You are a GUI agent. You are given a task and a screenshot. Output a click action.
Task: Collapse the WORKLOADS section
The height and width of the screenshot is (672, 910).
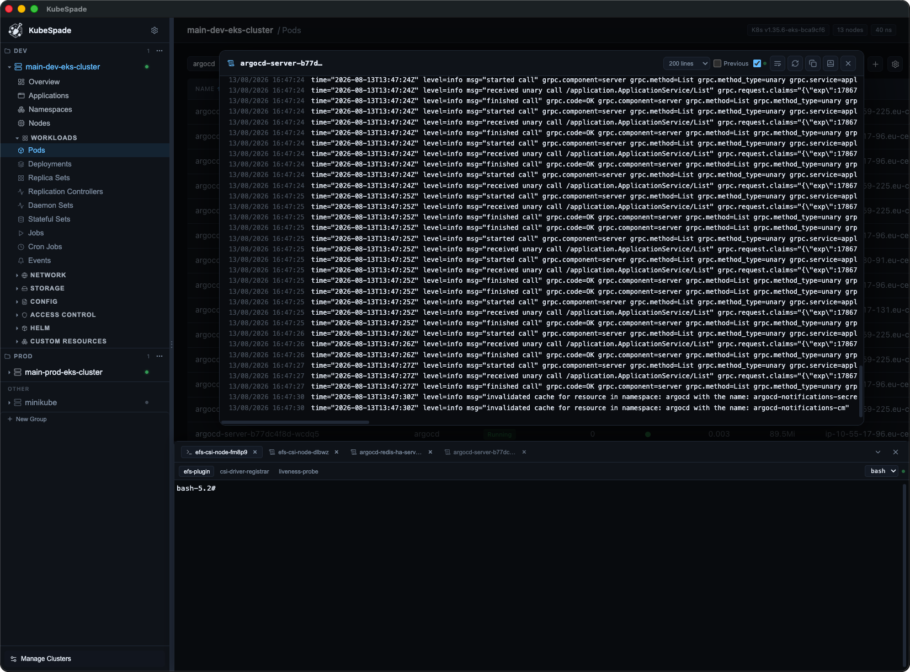pyautogui.click(x=17, y=138)
